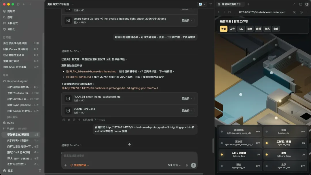
Task: Copy the assistant reply with the copy icon
Action: (64, 120)
